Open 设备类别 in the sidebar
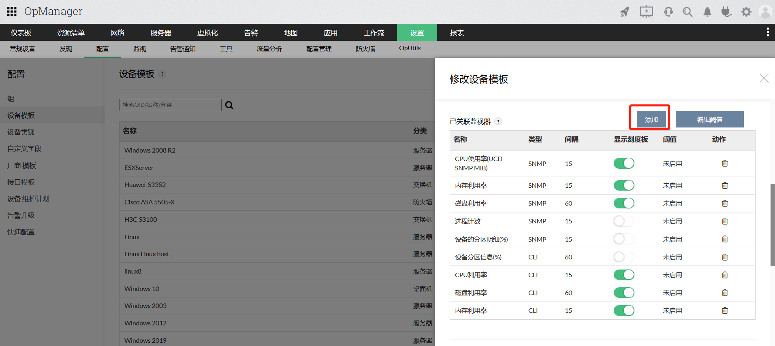The image size is (775, 346). pyautogui.click(x=21, y=132)
